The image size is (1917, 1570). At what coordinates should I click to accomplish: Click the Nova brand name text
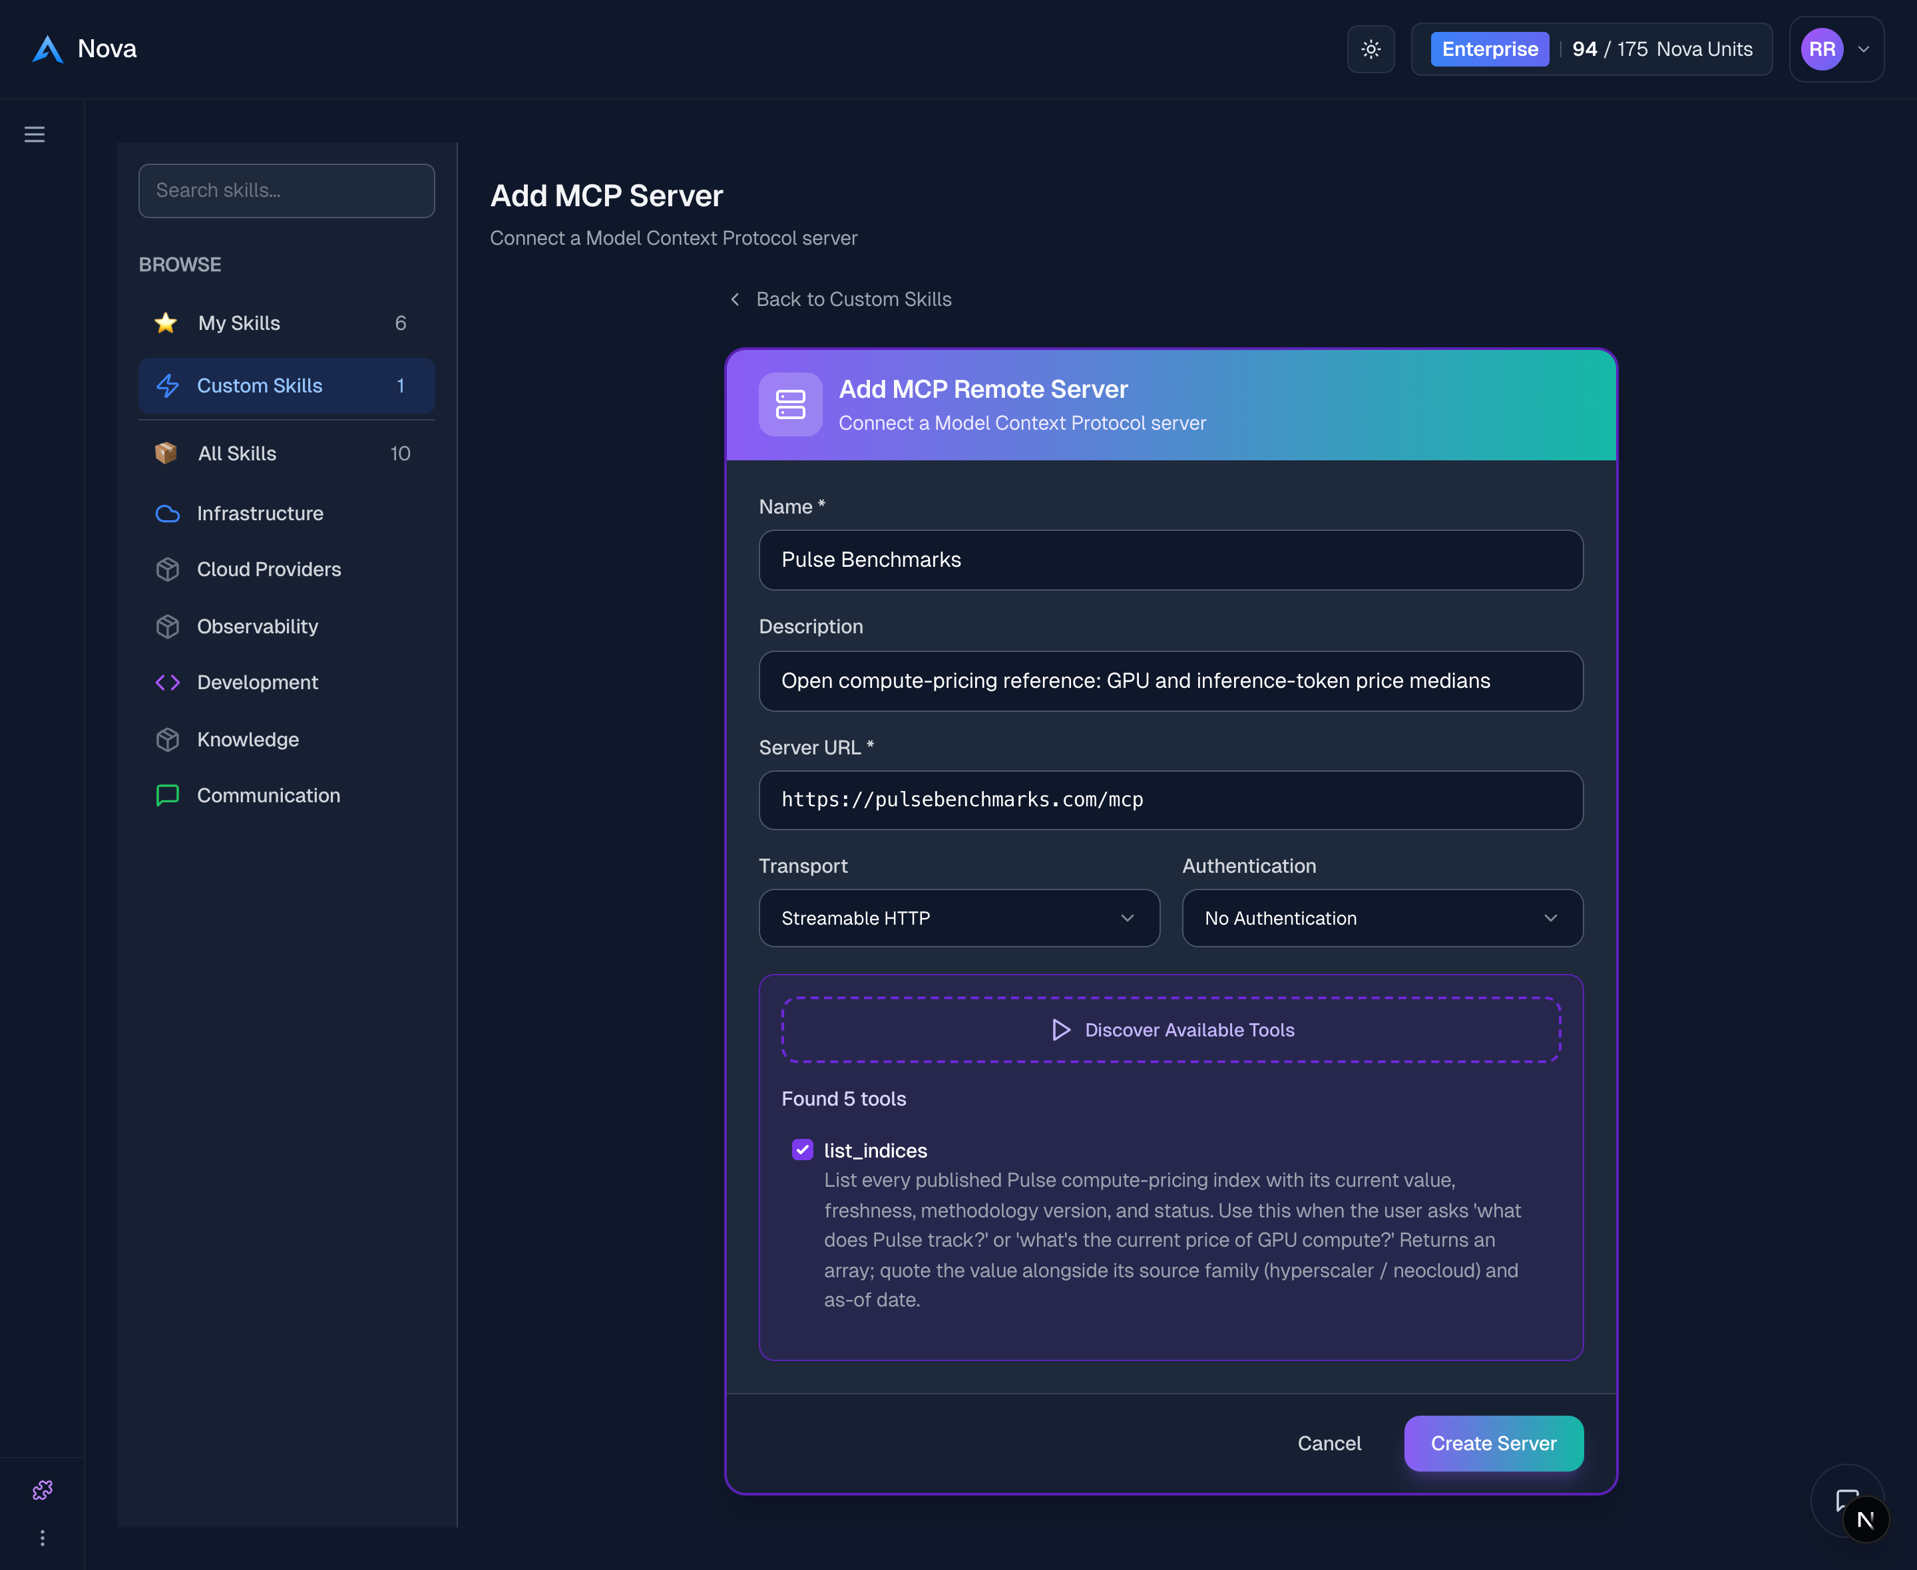(106, 49)
